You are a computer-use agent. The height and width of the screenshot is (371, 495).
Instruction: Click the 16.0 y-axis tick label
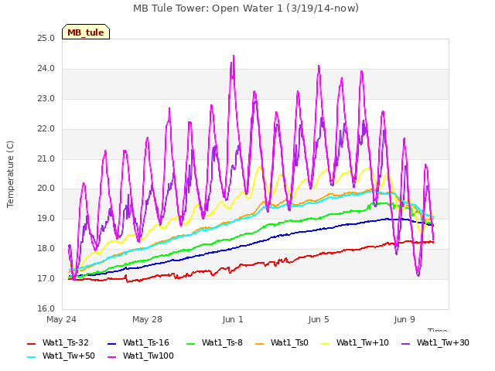[x=46, y=308]
